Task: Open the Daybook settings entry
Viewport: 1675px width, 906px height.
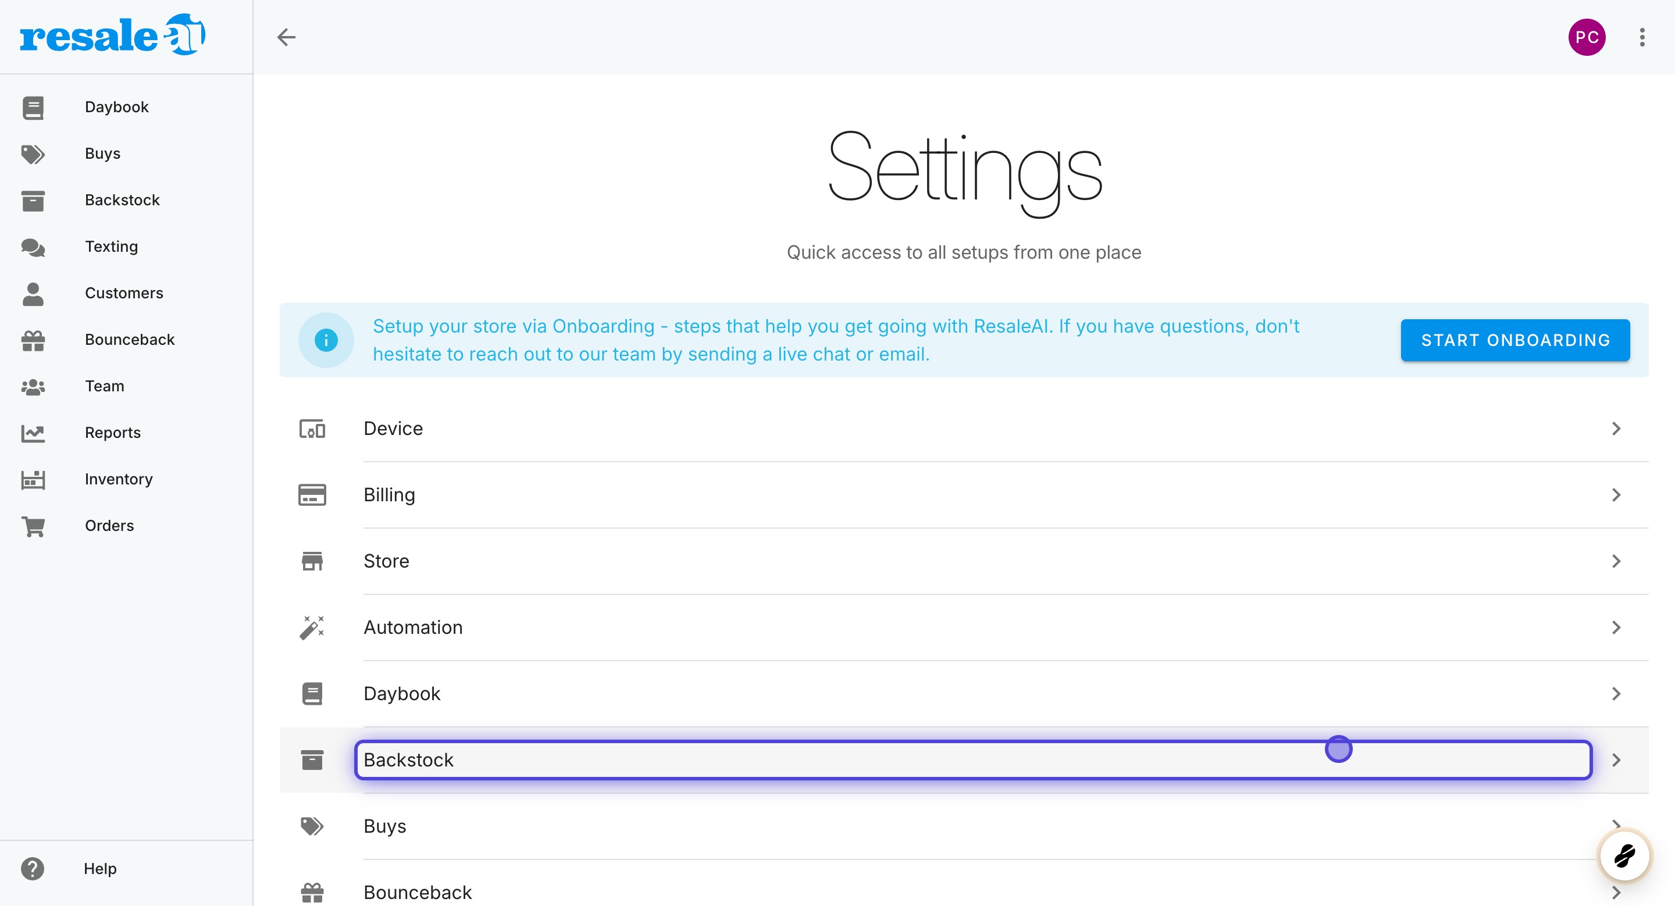Action: (x=964, y=694)
